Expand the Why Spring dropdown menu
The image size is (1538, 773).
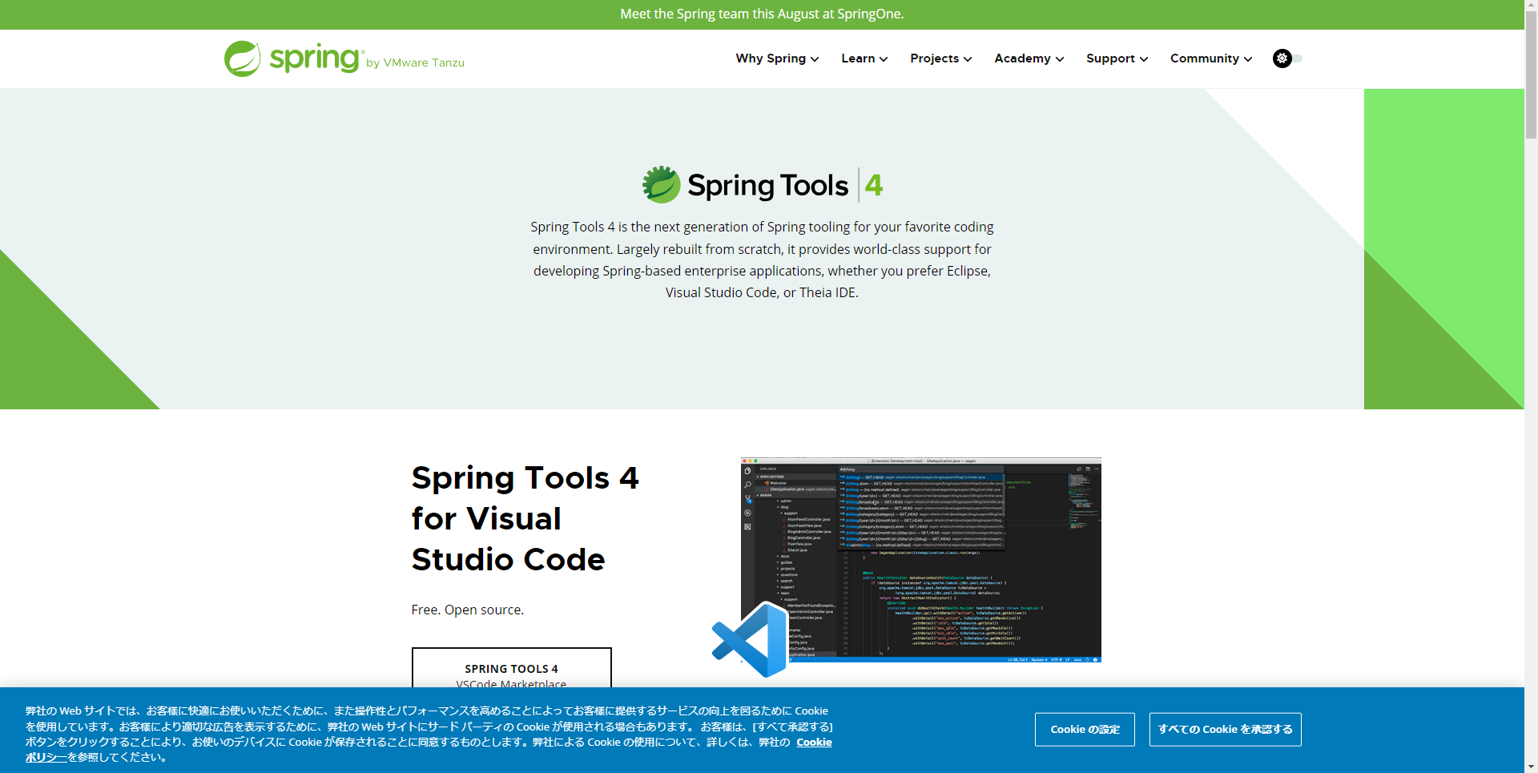[x=776, y=58]
